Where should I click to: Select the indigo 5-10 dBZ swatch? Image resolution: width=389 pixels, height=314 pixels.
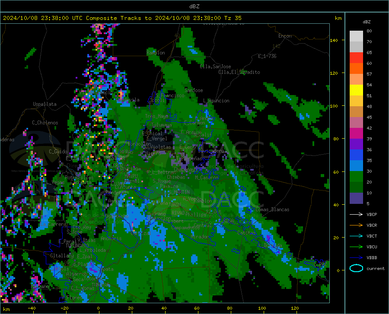pos(356,198)
